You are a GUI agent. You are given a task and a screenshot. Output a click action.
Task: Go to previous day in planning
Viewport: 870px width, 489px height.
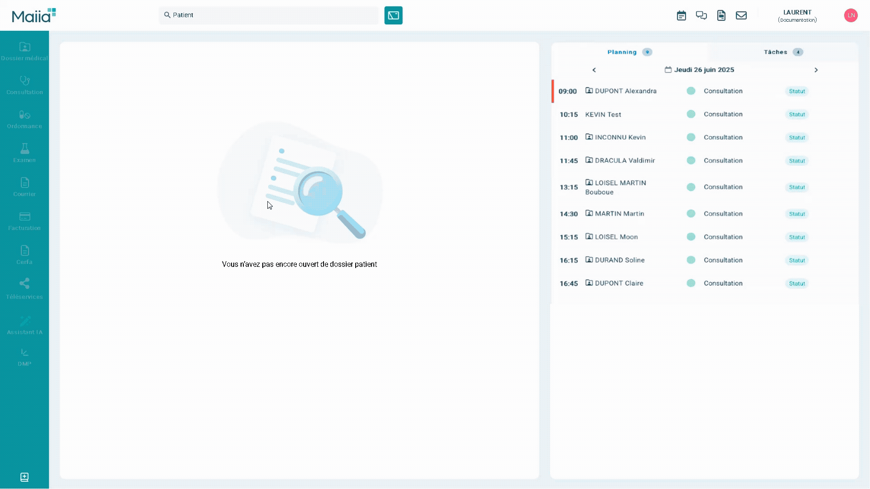click(594, 70)
